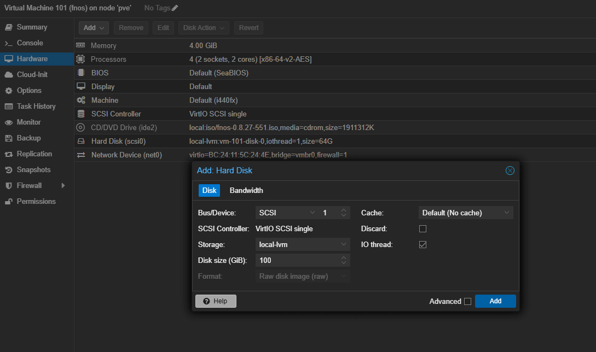
Task: Click the pencil icon next to No Tags
Action: [x=175, y=8]
